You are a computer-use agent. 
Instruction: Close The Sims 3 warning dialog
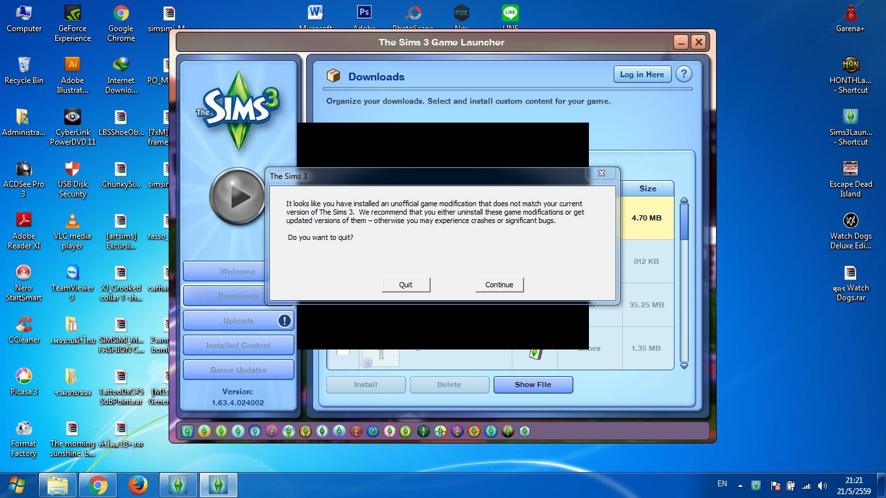click(601, 173)
